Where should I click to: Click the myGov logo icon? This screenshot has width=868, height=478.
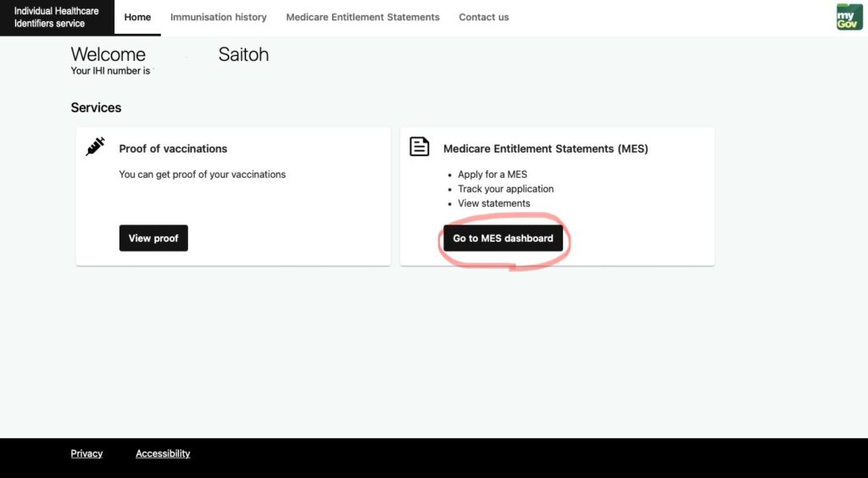click(849, 17)
